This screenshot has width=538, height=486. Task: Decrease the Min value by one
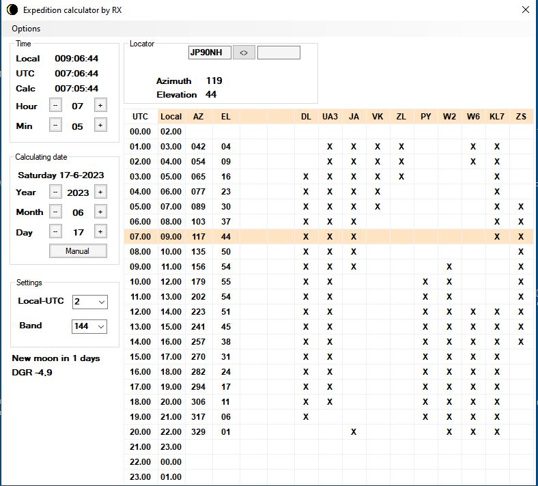pyautogui.click(x=56, y=125)
